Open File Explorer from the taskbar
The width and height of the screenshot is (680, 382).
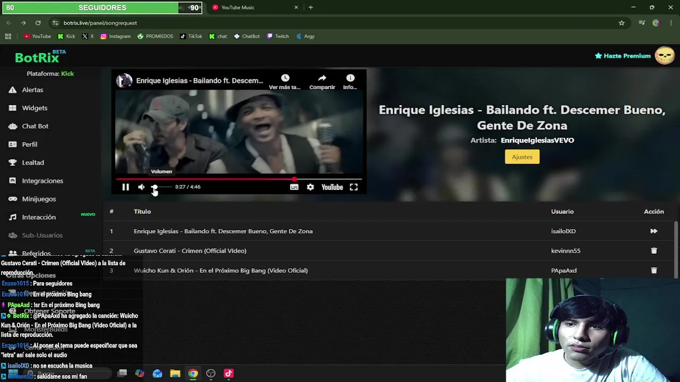pyautogui.click(x=175, y=374)
